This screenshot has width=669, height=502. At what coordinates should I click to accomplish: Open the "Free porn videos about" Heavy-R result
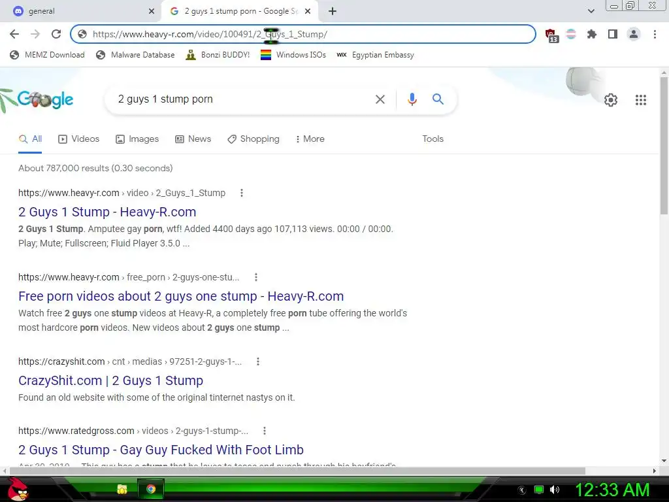click(x=181, y=296)
